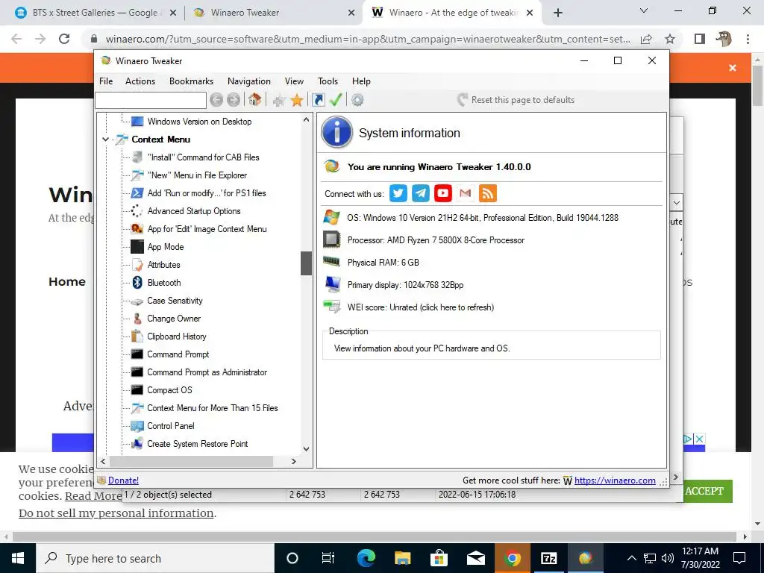The height and width of the screenshot is (573, 764).
Task: Open the https://winaero.com link
Action: pyautogui.click(x=615, y=480)
